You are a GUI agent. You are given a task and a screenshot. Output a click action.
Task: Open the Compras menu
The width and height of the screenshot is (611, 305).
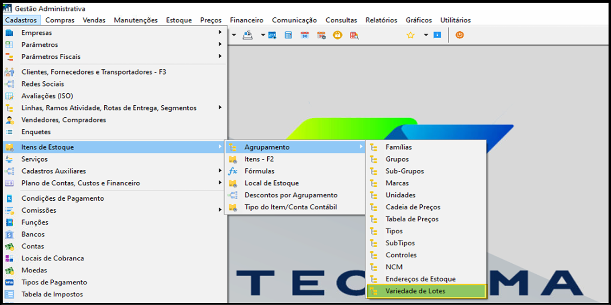coord(60,20)
